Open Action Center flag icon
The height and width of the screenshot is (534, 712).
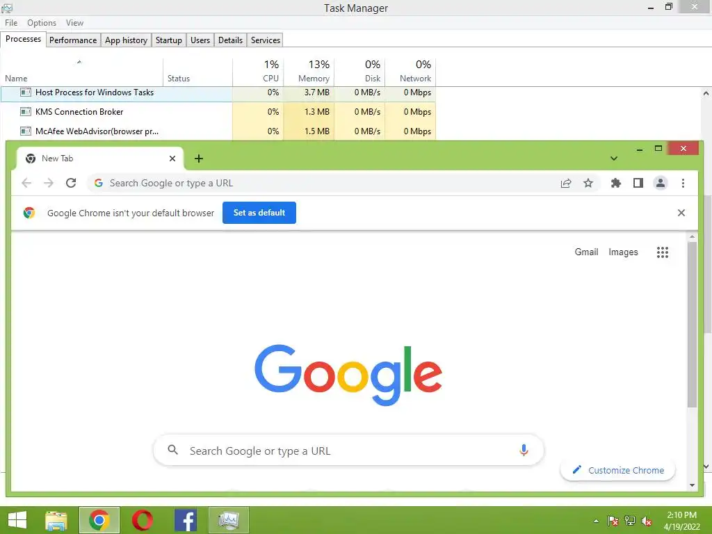(x=613, y=521)
